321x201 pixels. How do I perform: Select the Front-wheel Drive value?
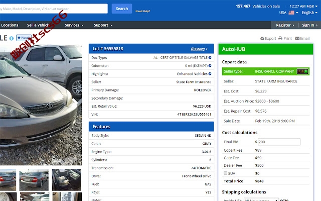[197, 176]
